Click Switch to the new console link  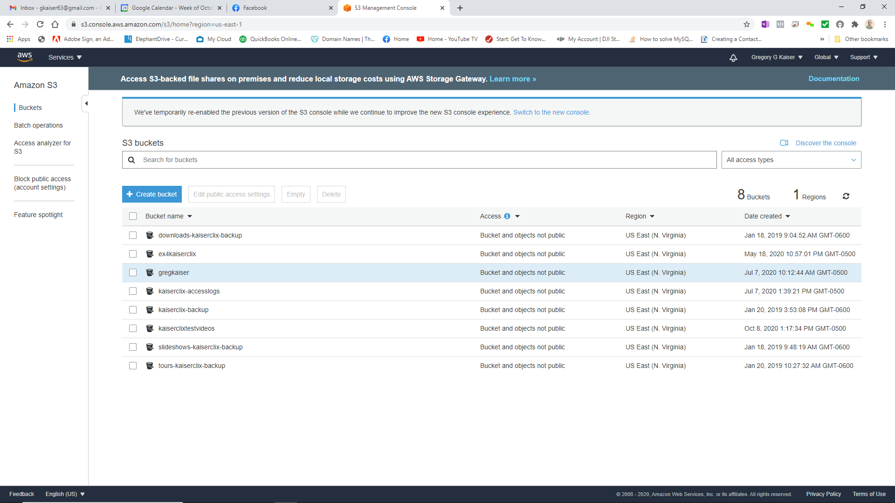(x=551, y=112)
